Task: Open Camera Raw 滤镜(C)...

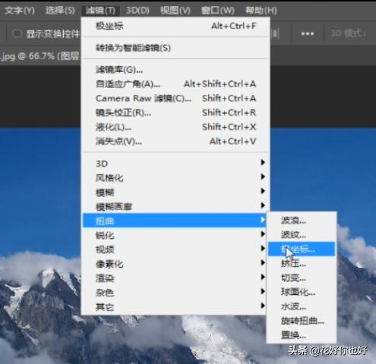Action: click(x=176, y=98)
